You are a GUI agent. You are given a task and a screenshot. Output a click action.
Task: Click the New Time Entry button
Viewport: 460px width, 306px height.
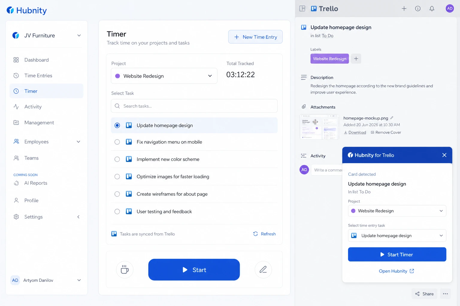(x=255, y=37)
